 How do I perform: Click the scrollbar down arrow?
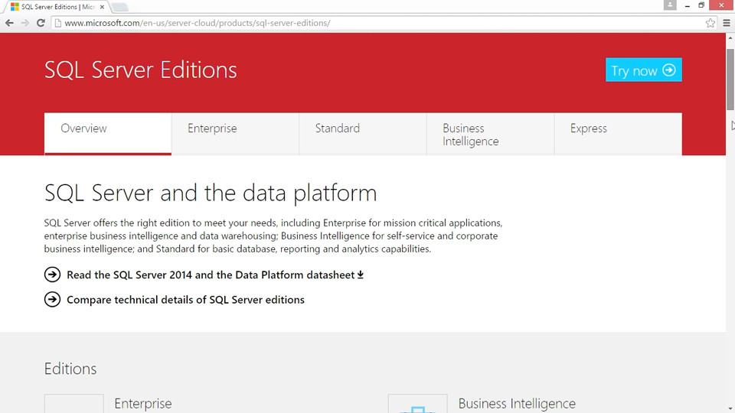click(730, 408)
